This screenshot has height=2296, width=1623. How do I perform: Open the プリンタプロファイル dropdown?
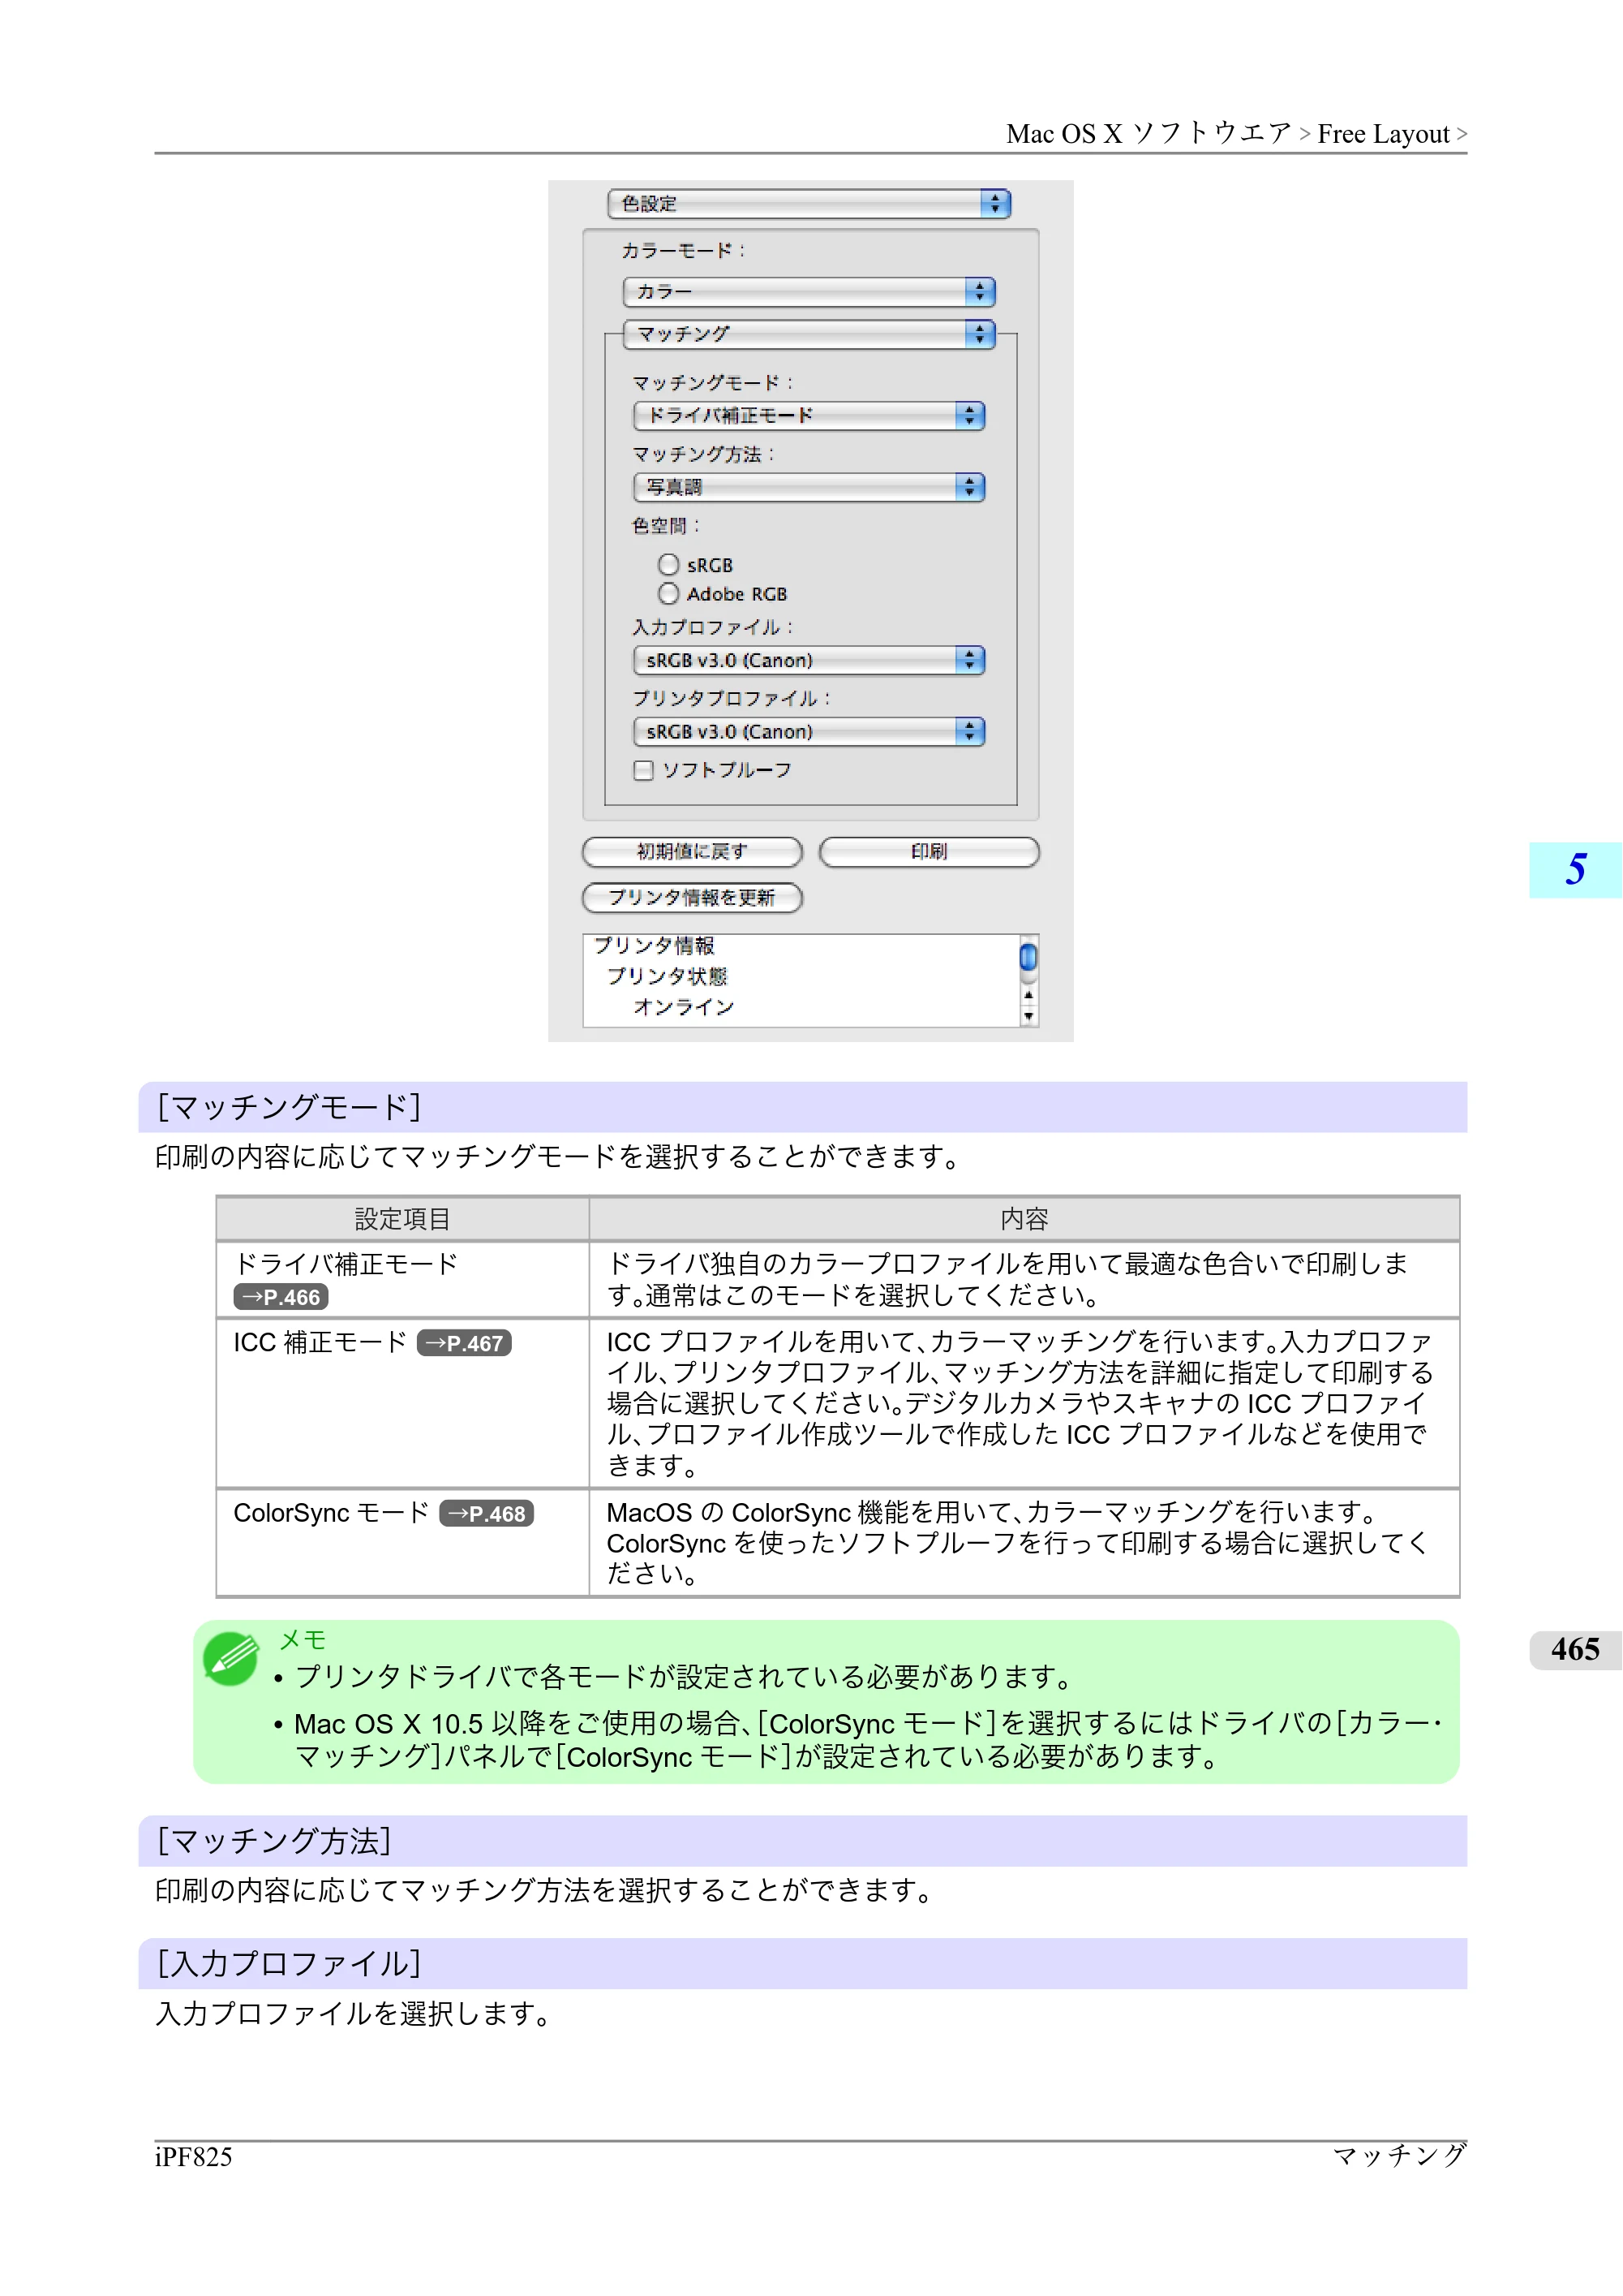[809, 732]
